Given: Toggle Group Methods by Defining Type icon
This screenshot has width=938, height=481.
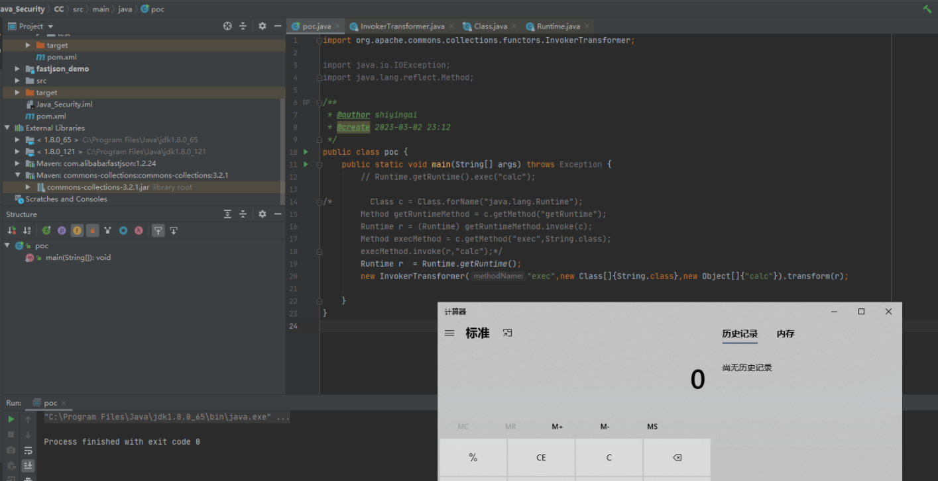Looking at the screenshot, I should coord(108,230).
